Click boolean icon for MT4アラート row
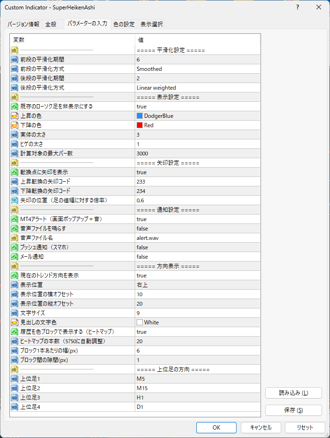The height and width of the screenshot is (438, 330). click(14, 219)
